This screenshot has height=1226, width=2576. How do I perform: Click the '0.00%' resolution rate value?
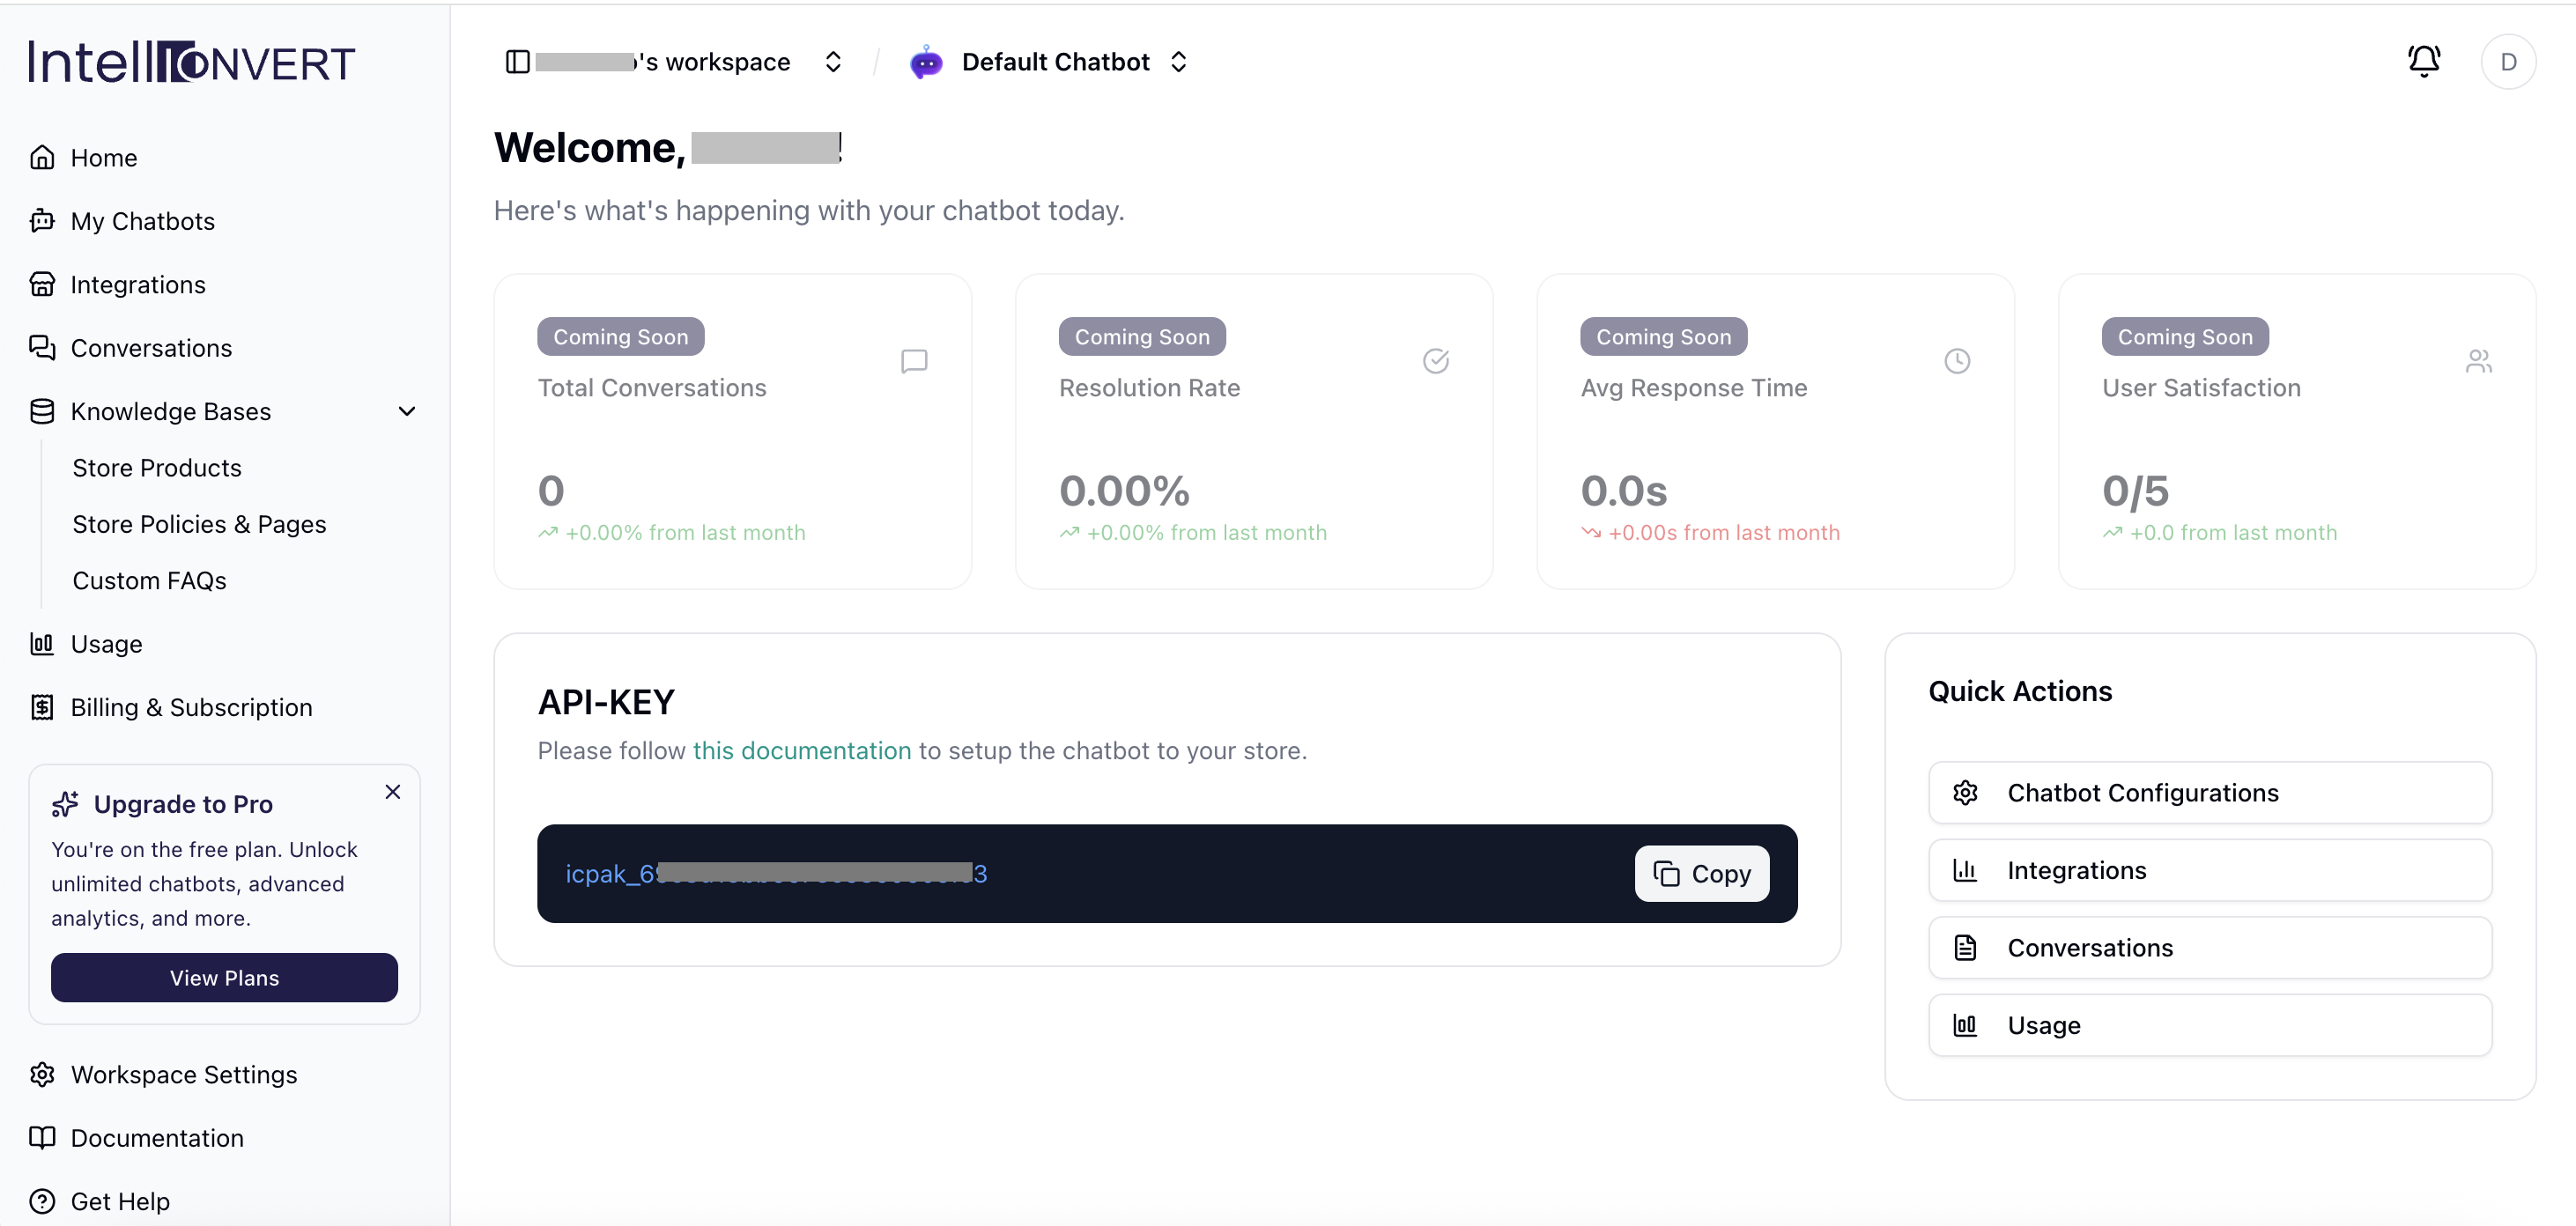[x=1124, y=491]
